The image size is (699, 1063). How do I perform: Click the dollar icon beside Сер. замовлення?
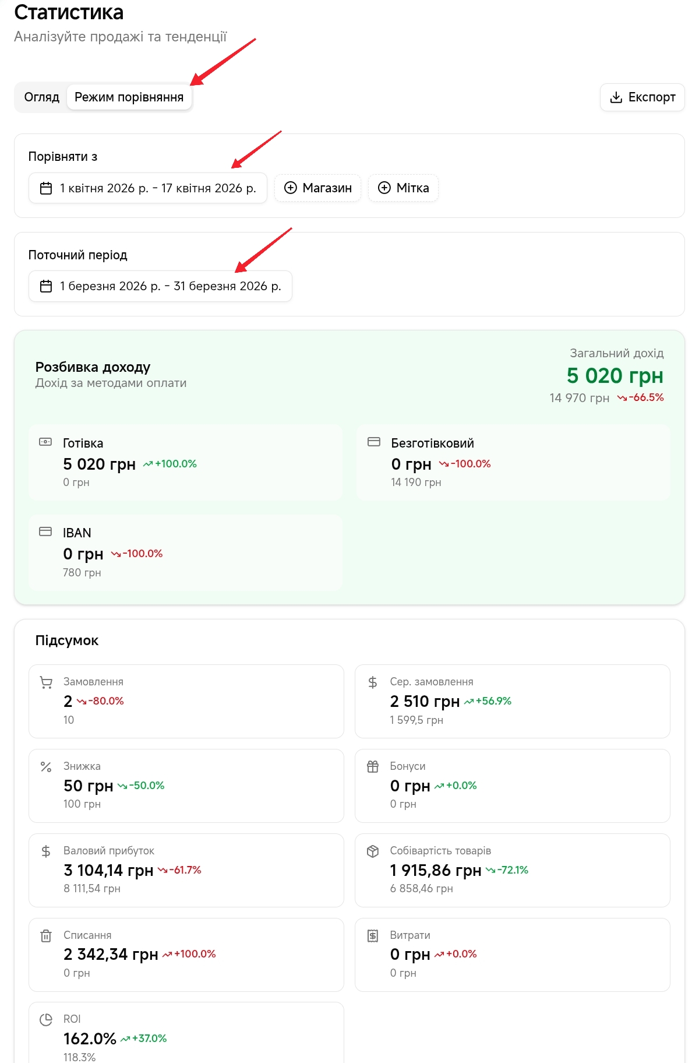click(373, 682)
